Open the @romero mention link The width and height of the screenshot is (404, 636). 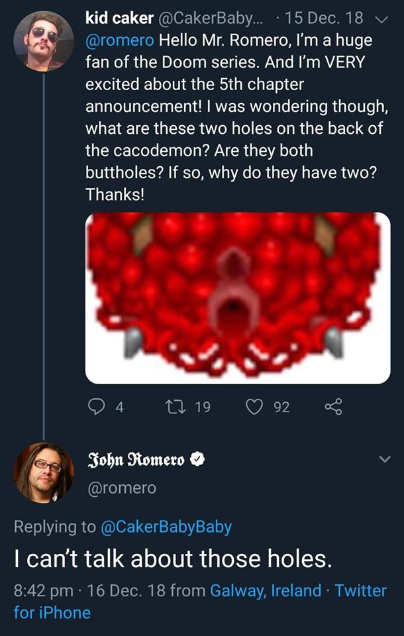(x=120, y=40)
